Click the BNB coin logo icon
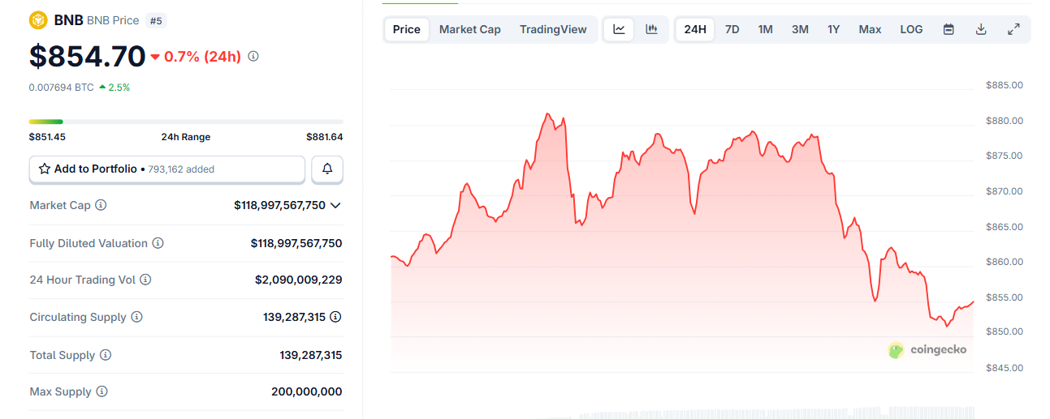Image resolution: width=1050 pixels, height=419 pixels. 38,20
